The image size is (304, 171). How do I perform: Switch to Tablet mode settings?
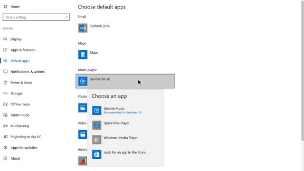coord(20,115)
